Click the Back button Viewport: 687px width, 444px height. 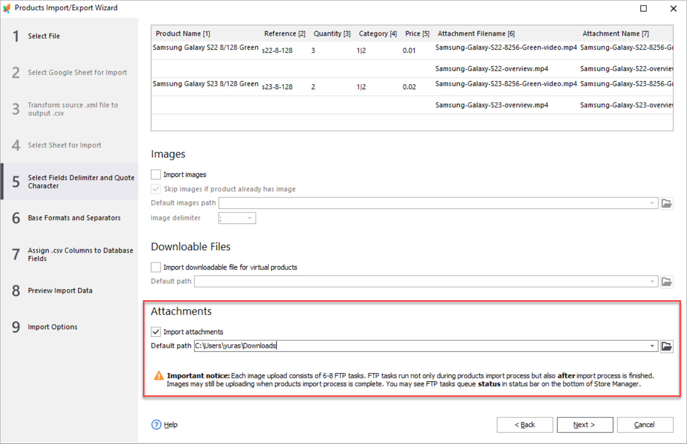click(x=525, y=424)
